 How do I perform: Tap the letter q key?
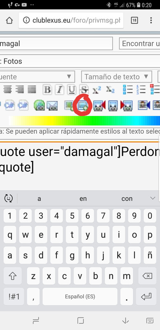coord(10,235)
